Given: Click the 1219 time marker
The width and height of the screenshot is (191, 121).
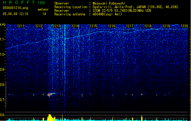Looking at the screenshot, I should 166,26.
